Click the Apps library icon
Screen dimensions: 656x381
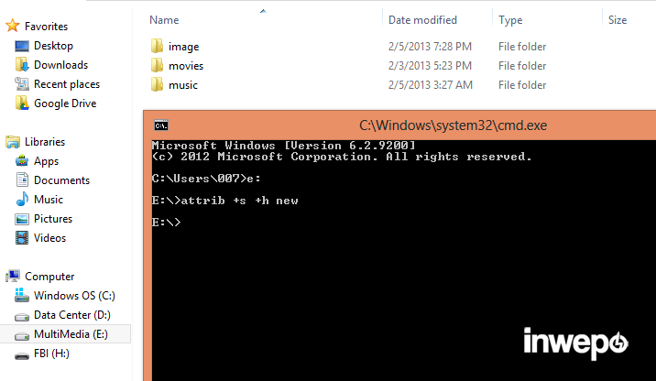point(22,161)
